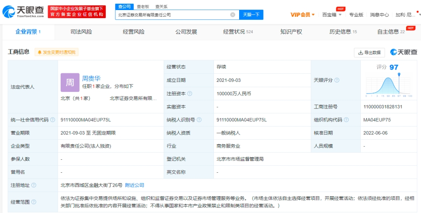
Task: Click the score value 97
Action: pos(394,67)
